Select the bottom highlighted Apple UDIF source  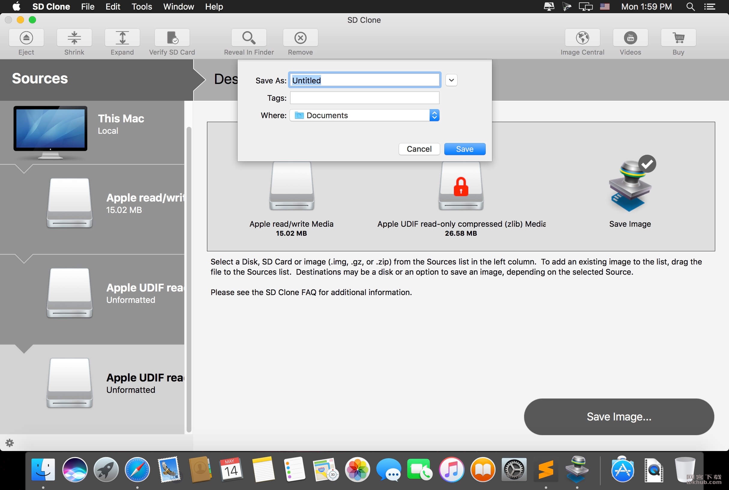click(x=92, y=389)
